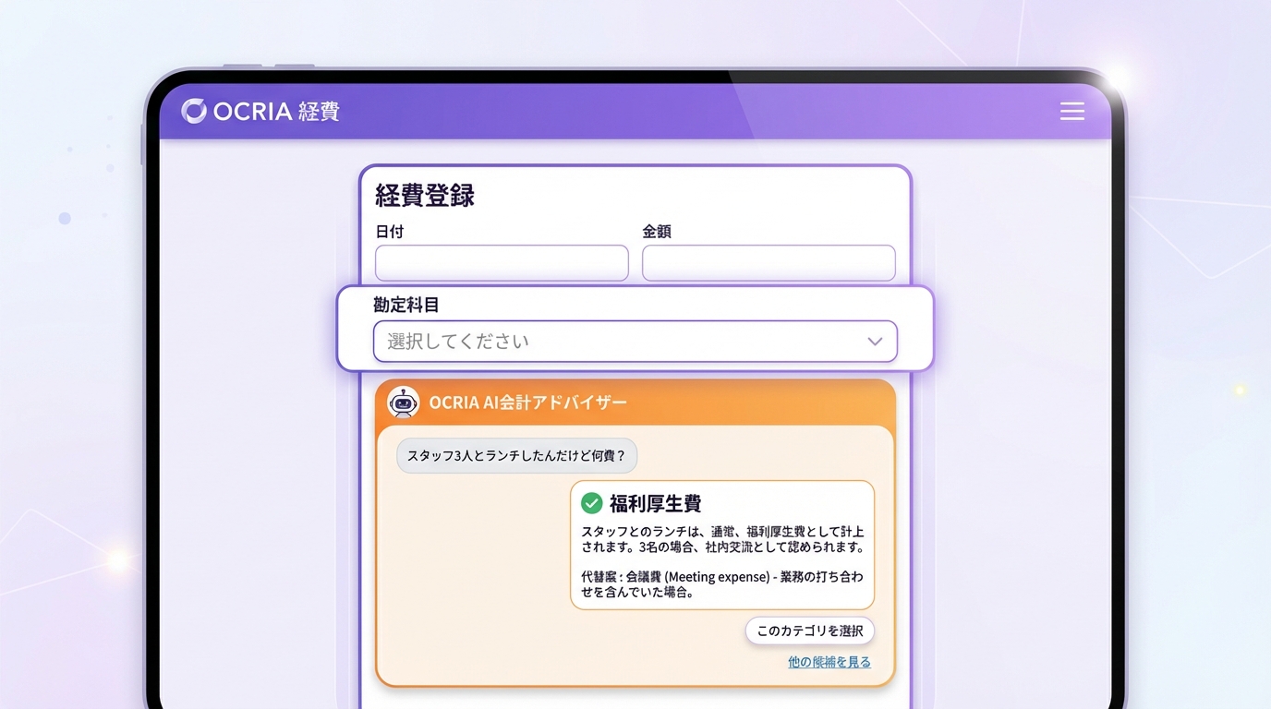The image size is (1271, 709).
Task: Click the chevron on 選択してください field
Action: point(874,341)
